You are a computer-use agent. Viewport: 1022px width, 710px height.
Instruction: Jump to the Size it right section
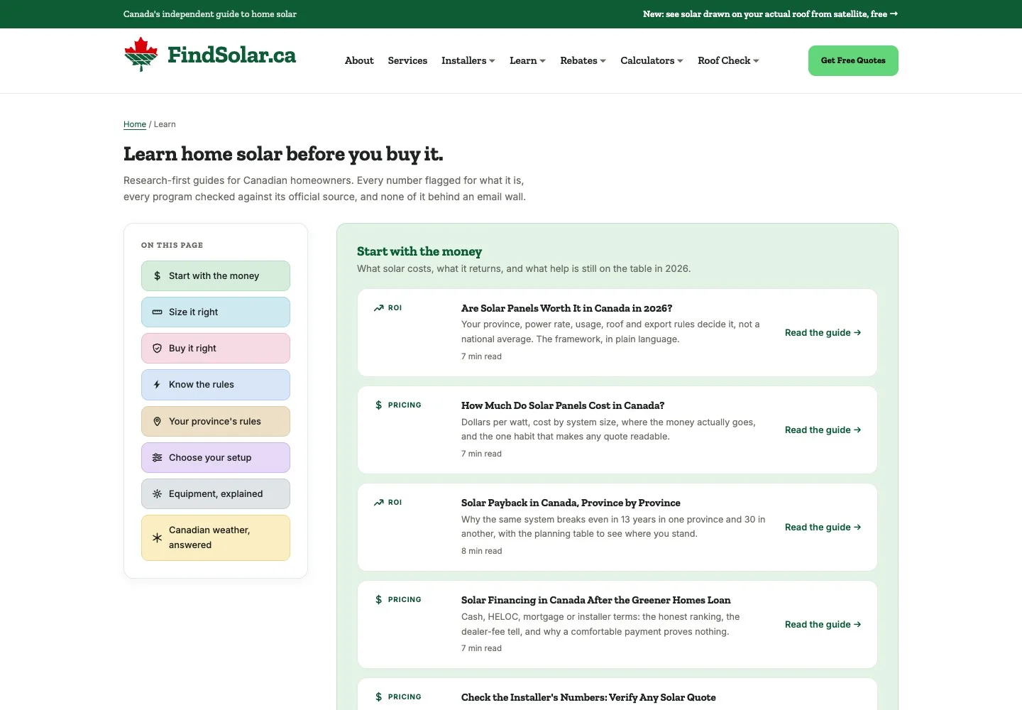point(216,312)
